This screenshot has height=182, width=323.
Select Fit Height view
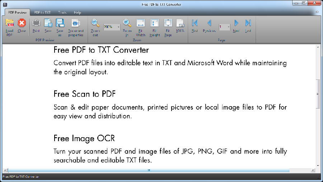tap(155, 24)
